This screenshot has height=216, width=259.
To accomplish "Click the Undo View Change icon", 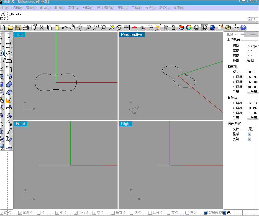I will [x=119, y=27].
